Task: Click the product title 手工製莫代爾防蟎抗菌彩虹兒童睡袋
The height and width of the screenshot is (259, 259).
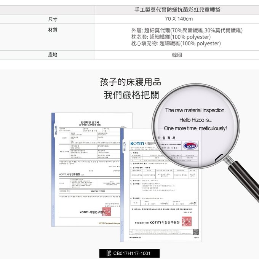Action: (177, 10)
